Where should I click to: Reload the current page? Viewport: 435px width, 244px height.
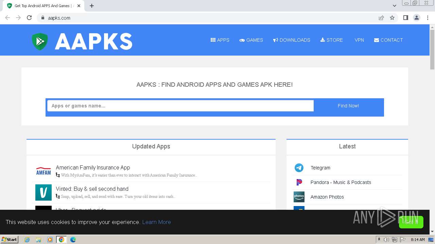click(29, 18)
